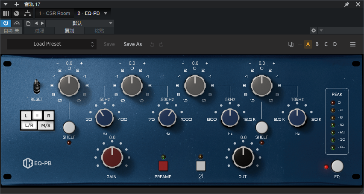Click the 复制 copy button
This screenshot has width=364, height=194.
tap(69, 31)
